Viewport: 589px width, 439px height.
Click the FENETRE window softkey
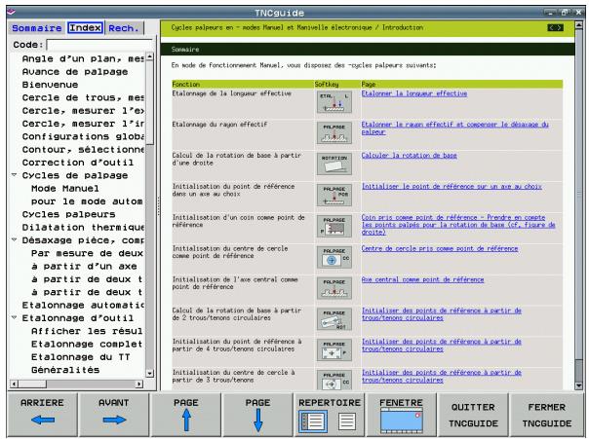(401, 415)
